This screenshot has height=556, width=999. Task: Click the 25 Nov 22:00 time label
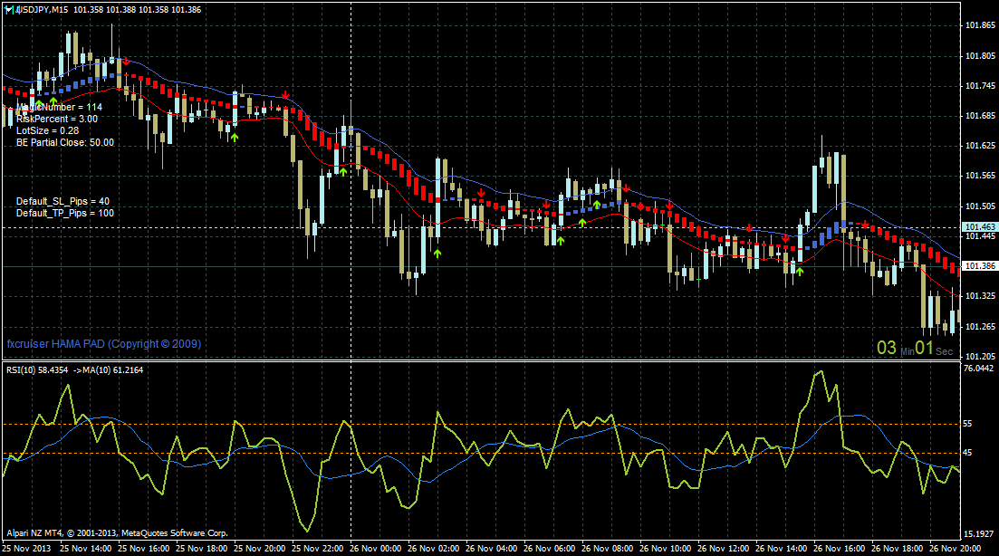[x=317, y=549]
